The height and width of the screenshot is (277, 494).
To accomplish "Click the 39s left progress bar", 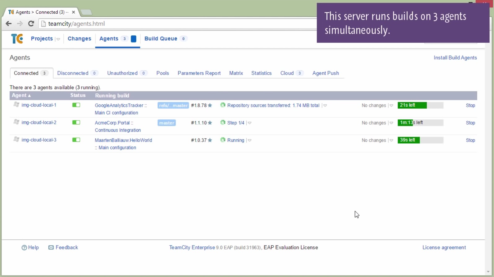I will click(421, 140).
